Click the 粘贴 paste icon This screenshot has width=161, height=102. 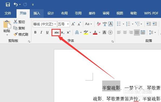click(x=7, y=24)
